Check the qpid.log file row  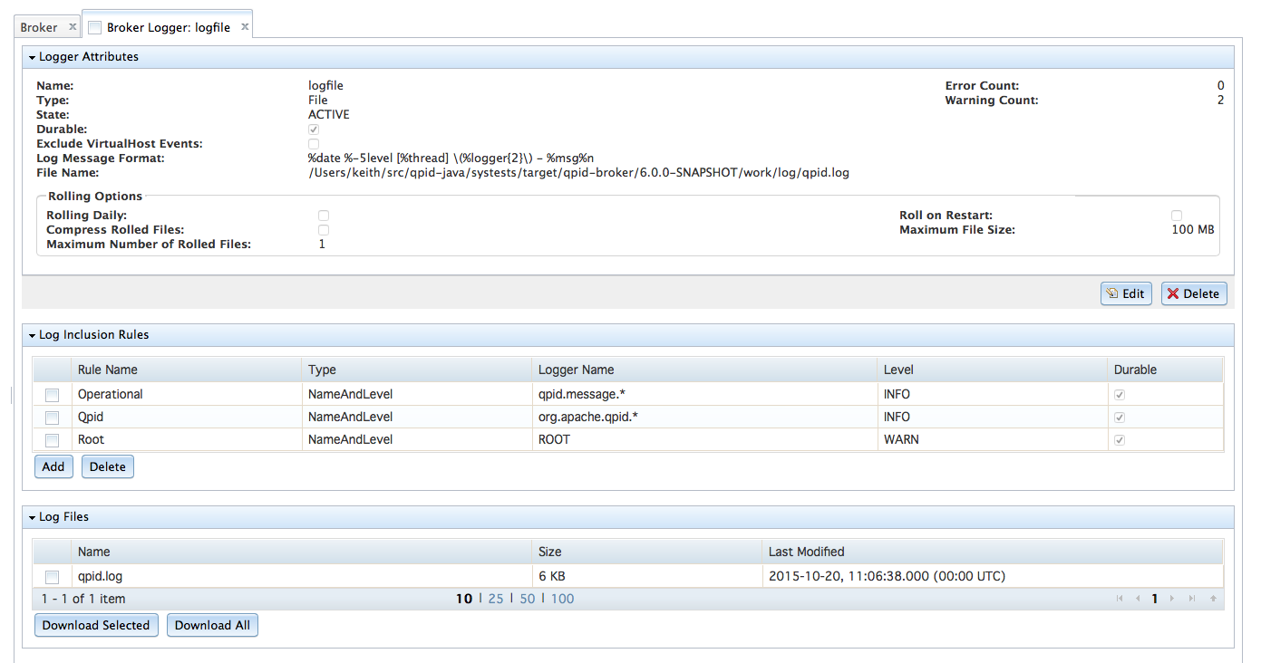(53, 577)
